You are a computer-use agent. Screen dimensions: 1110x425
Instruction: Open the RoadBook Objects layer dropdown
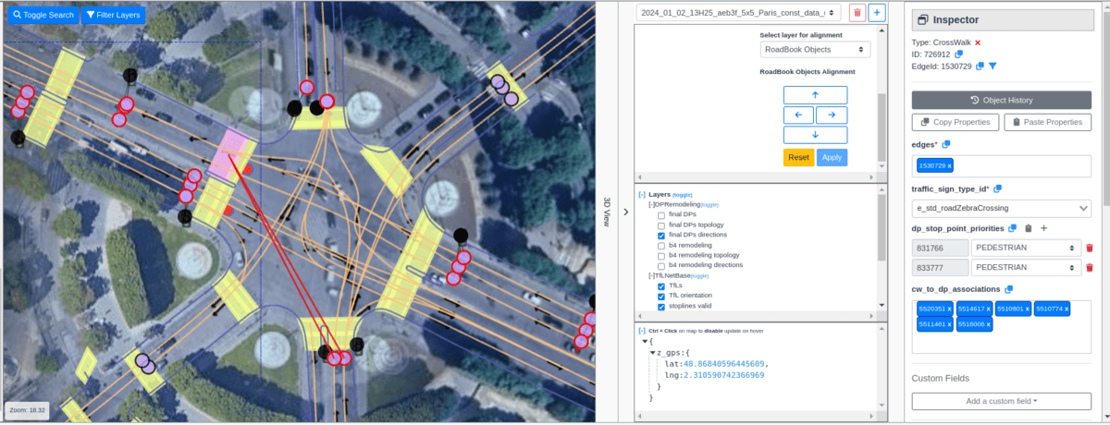tap(815, 50)
